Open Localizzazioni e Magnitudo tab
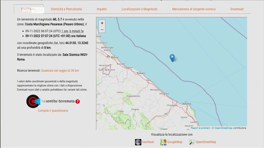The height and width of the screenshot is (148, 264). click(139, 9)
